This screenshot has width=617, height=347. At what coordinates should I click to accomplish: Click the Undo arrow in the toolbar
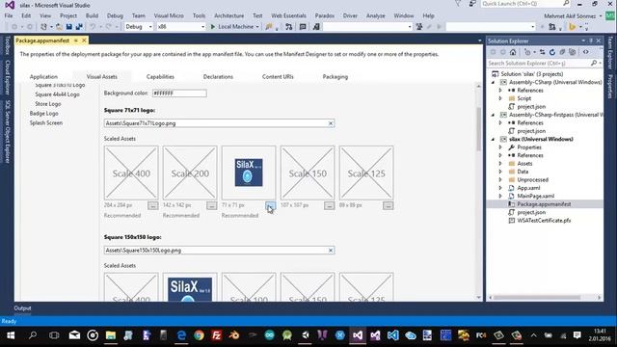click(93, 27)
